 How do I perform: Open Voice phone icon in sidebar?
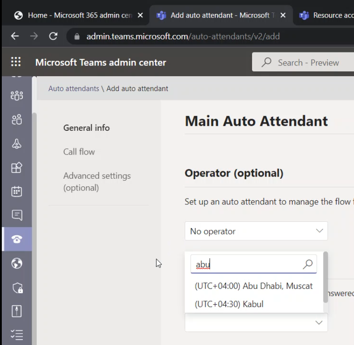(17, 239)
